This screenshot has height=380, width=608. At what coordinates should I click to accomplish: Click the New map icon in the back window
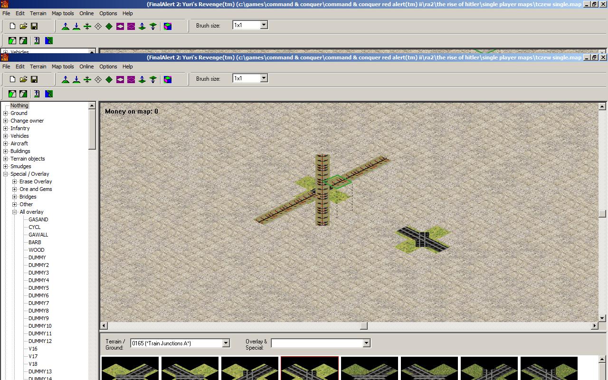click(x=13, y=26)
